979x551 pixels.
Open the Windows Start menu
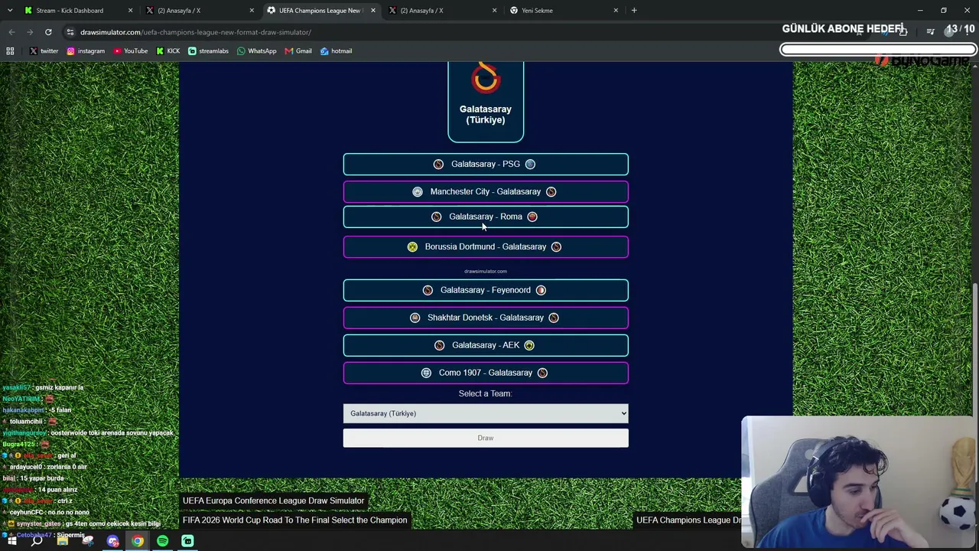(12, 541)
